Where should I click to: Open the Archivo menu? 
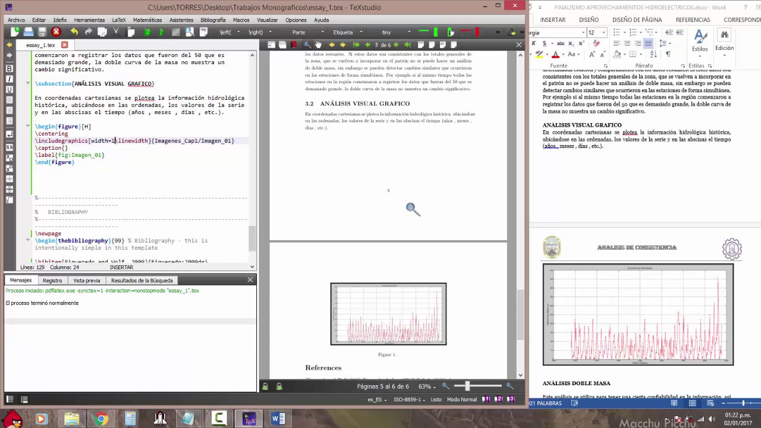pos(17,20)
